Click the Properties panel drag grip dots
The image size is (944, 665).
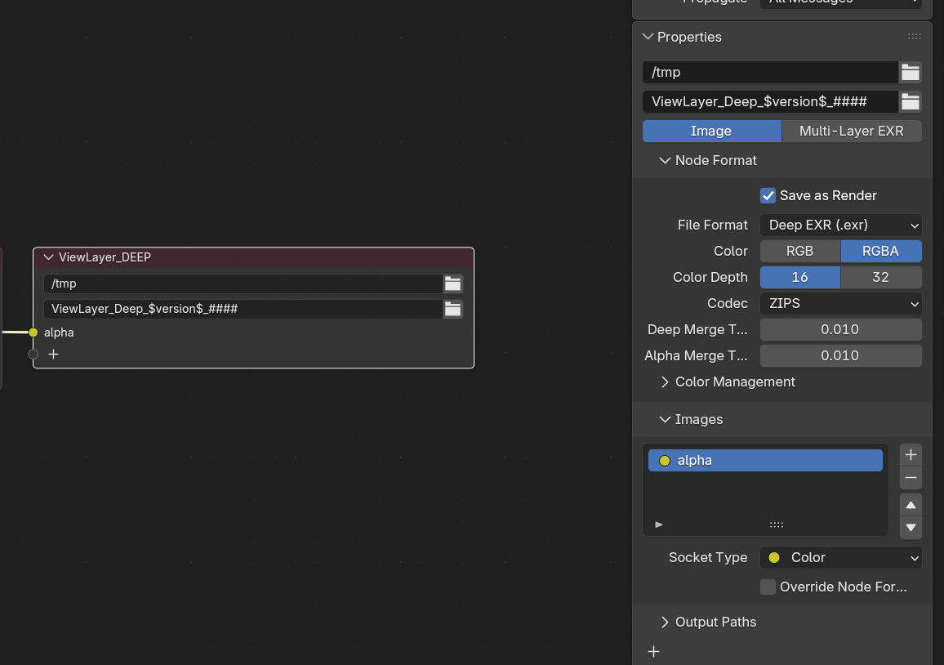point(914,37)
